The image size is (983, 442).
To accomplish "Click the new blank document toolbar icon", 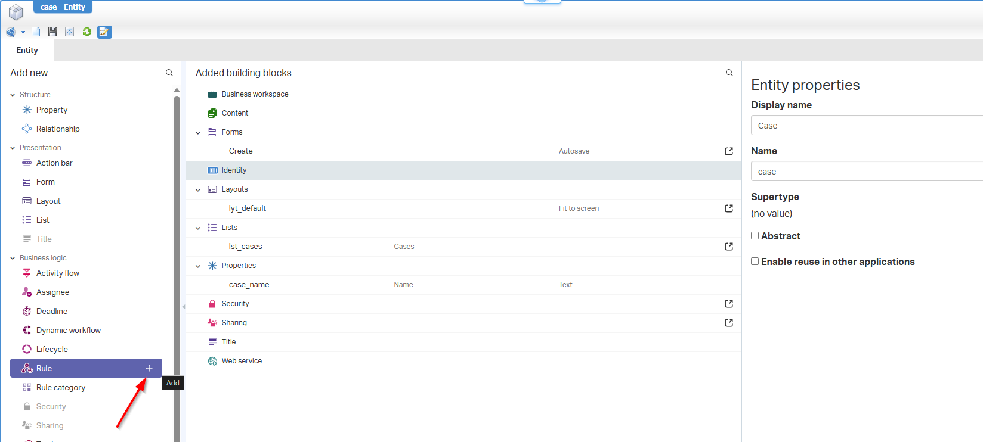I will [36, 32].
